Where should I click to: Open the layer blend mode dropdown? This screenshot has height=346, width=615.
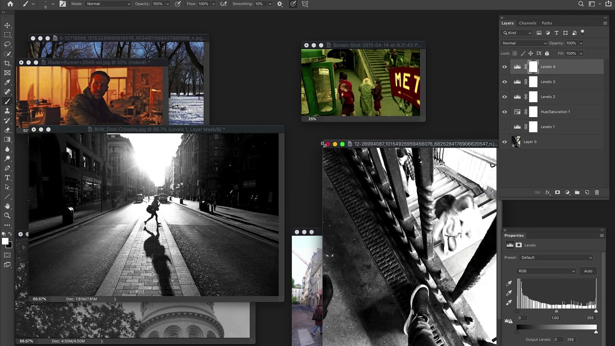point(524,43)
